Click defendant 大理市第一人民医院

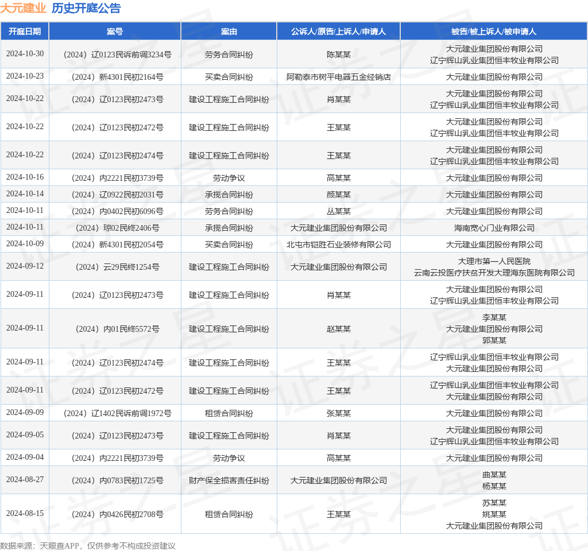(x=494, y=261)
